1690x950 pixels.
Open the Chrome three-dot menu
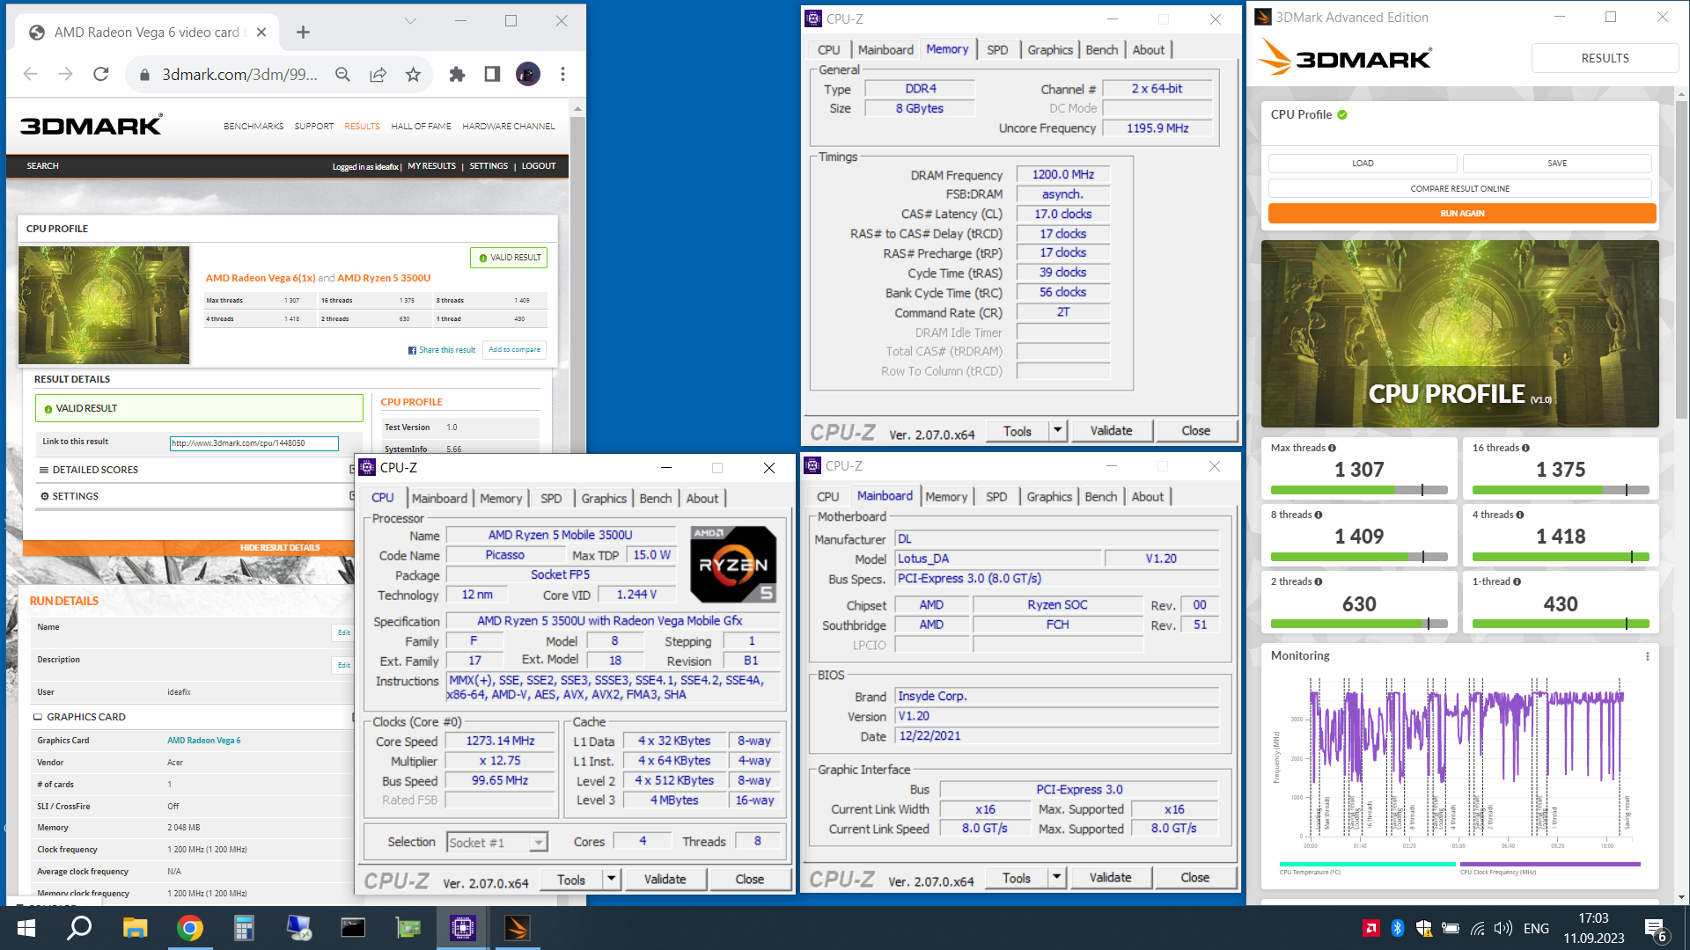[562, 75]
